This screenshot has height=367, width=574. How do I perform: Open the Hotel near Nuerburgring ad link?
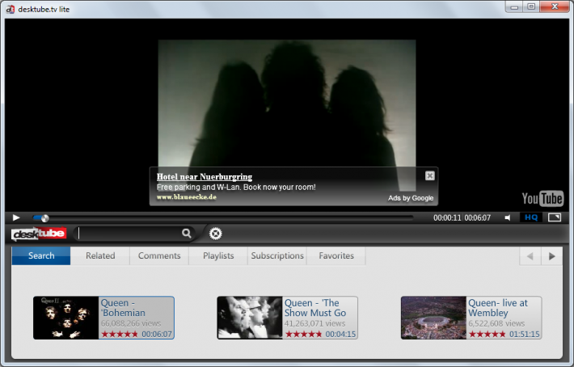point(205,177)
